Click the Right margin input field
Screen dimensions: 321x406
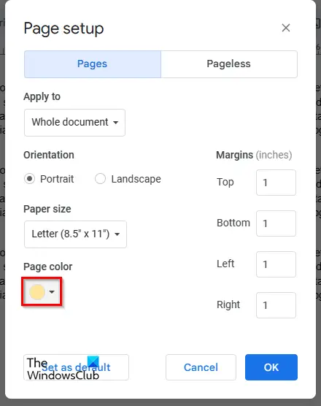click(276, 305)
